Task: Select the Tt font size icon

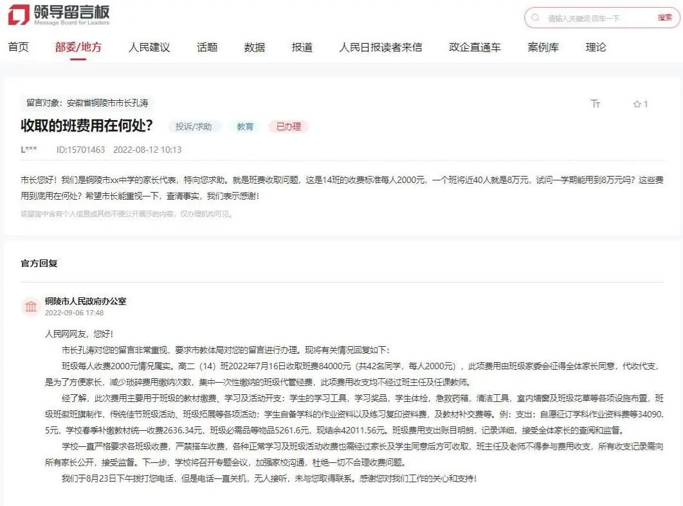Action: pos(596,103)
